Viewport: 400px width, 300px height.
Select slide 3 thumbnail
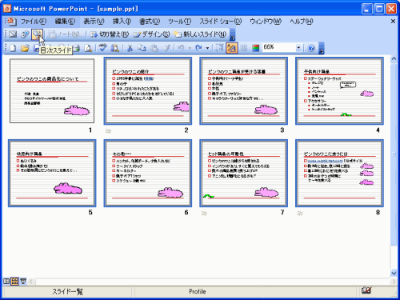click(243, 91)
